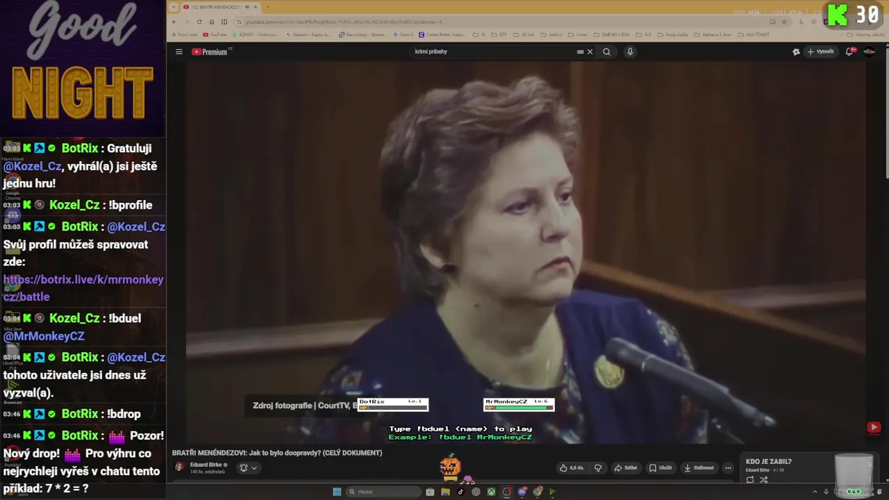Open Eduard Birke channel avatar

coord(180,467)
